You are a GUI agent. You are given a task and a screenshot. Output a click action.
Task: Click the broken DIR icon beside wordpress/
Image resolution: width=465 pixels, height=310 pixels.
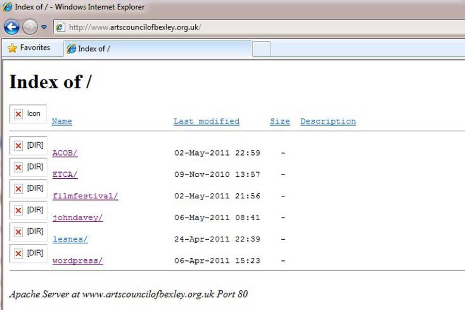(x=19, y=254)
